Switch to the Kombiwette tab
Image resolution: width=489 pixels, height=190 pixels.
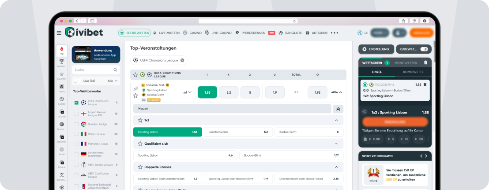pyautogui.click(x=413, y=72)
